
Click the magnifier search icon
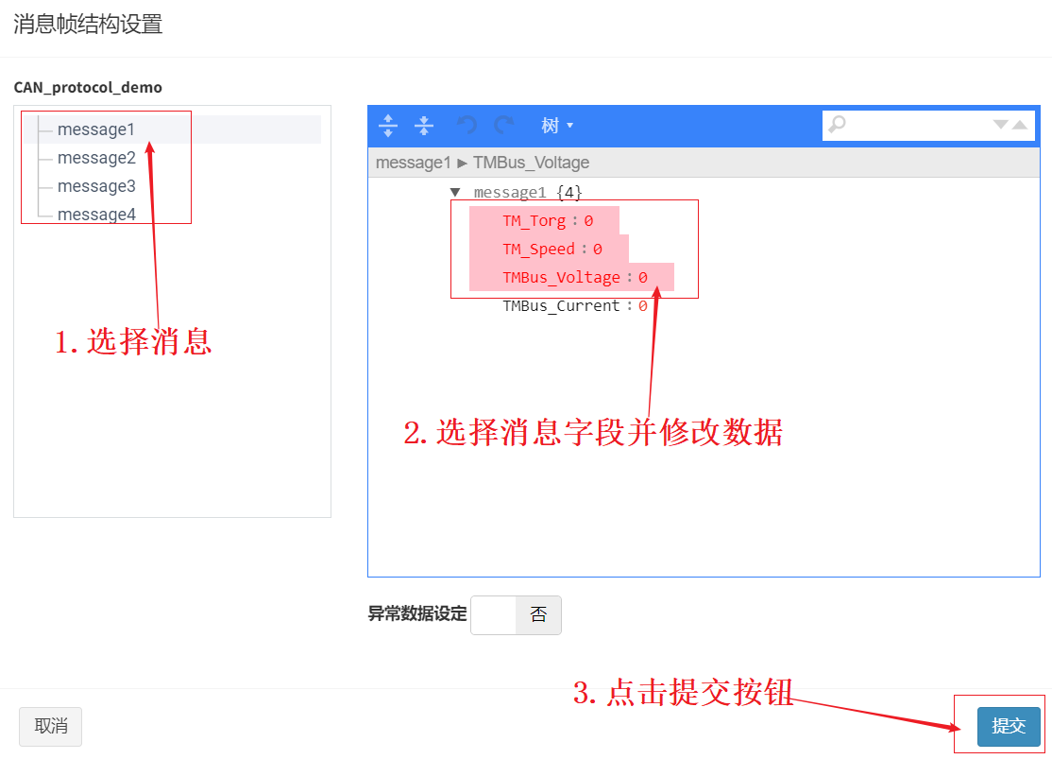pos(838,124)
